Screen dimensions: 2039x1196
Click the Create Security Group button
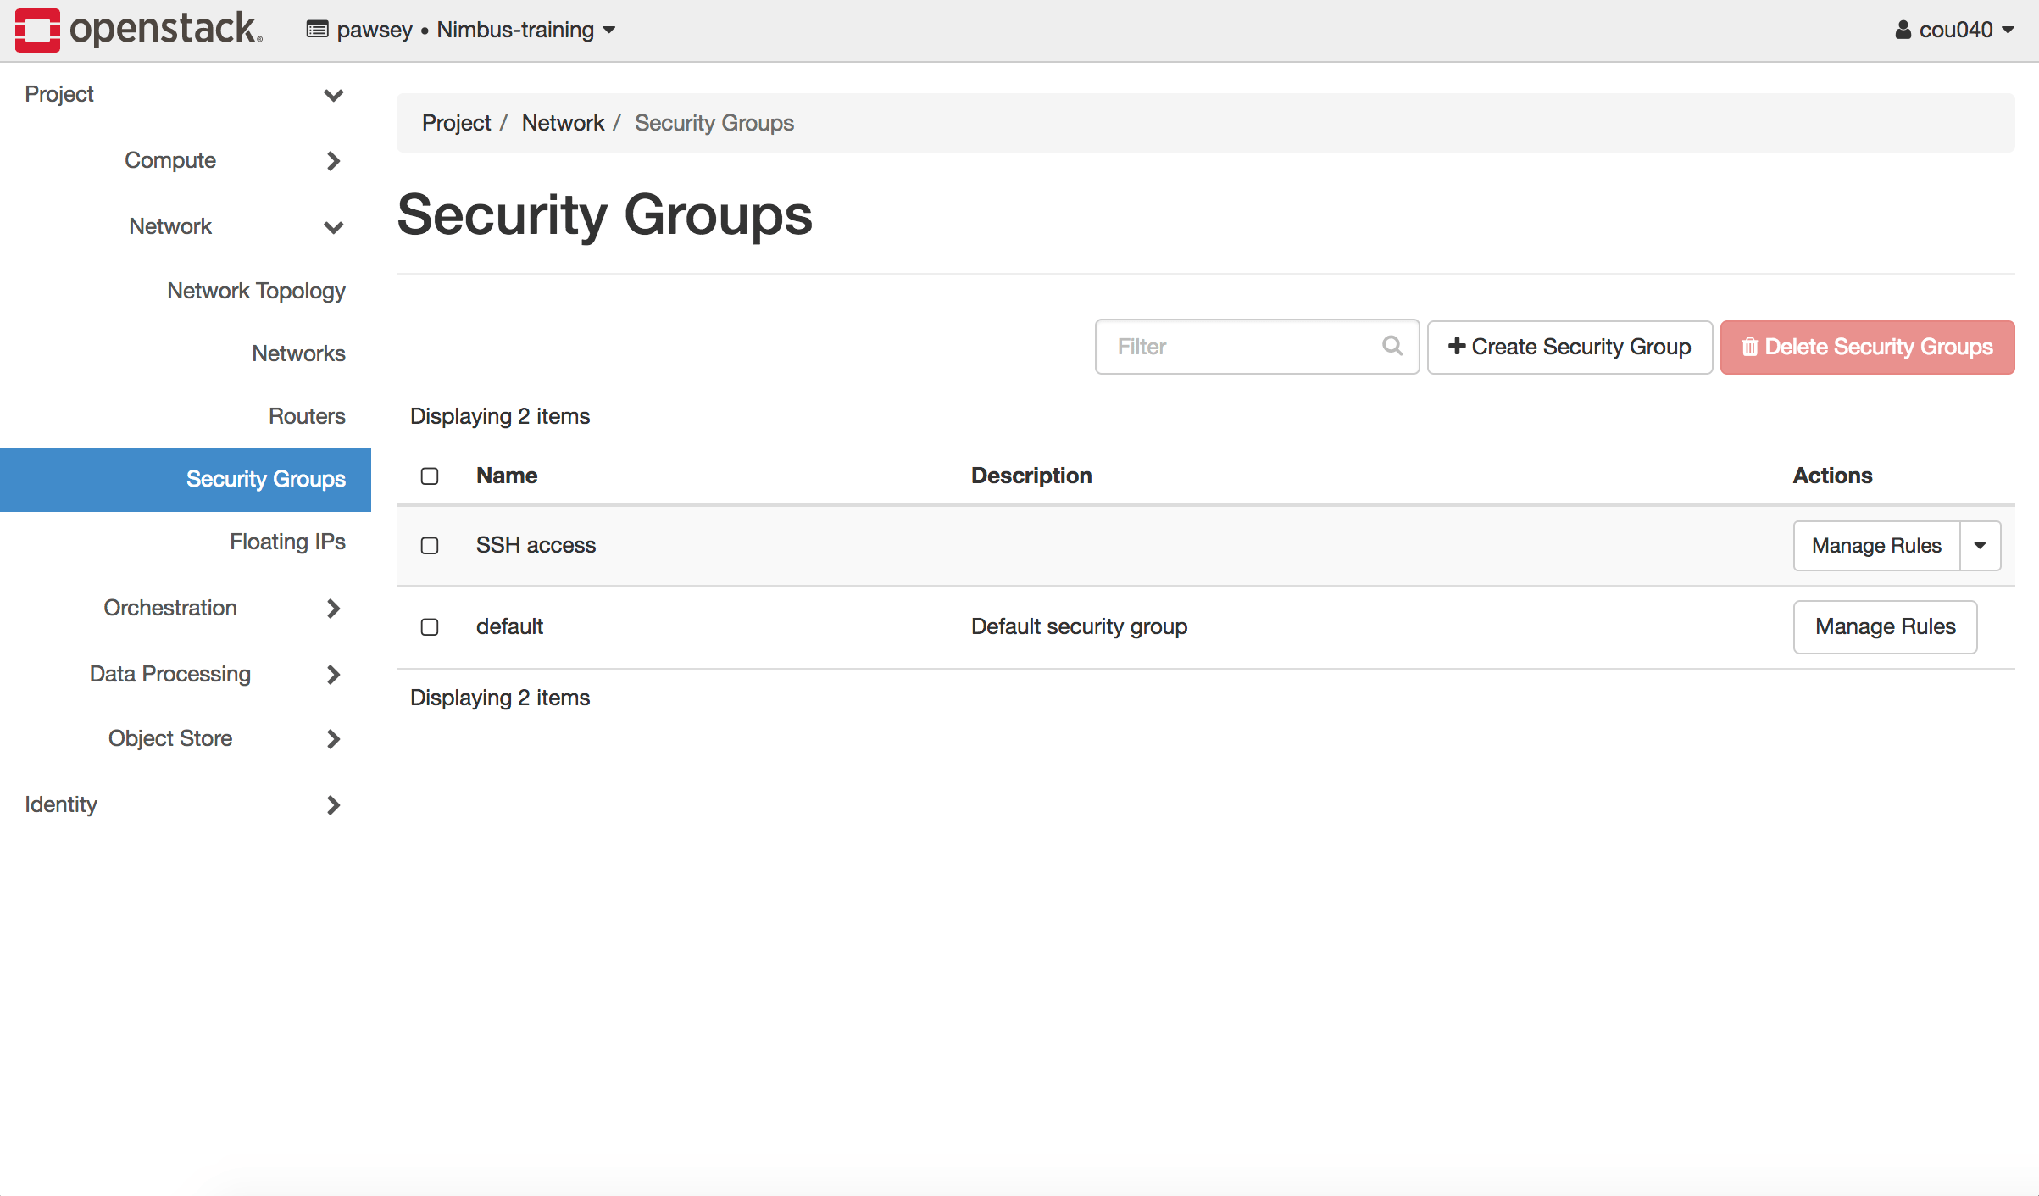(1569, 347)
